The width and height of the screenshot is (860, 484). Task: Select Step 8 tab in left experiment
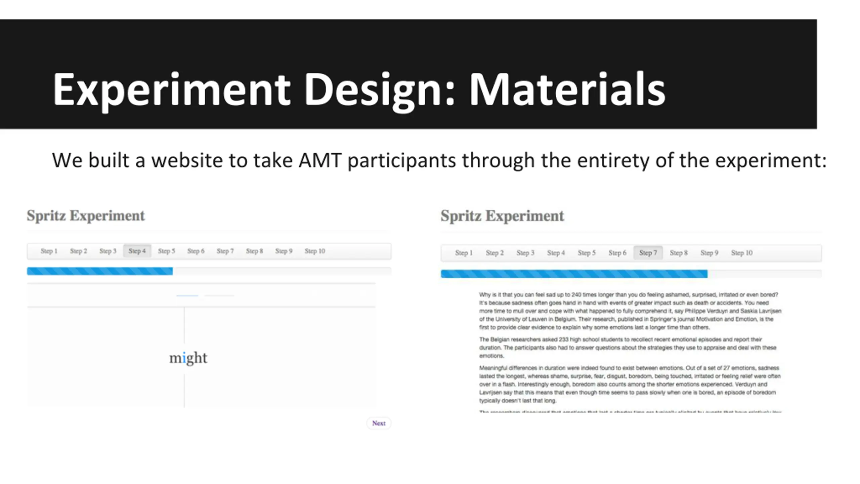coord(254,251)
